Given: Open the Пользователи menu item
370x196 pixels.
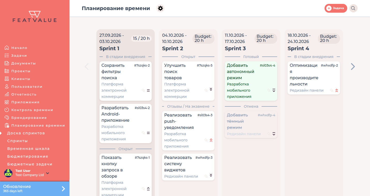Looking at the screenshot, I should 27,86.
